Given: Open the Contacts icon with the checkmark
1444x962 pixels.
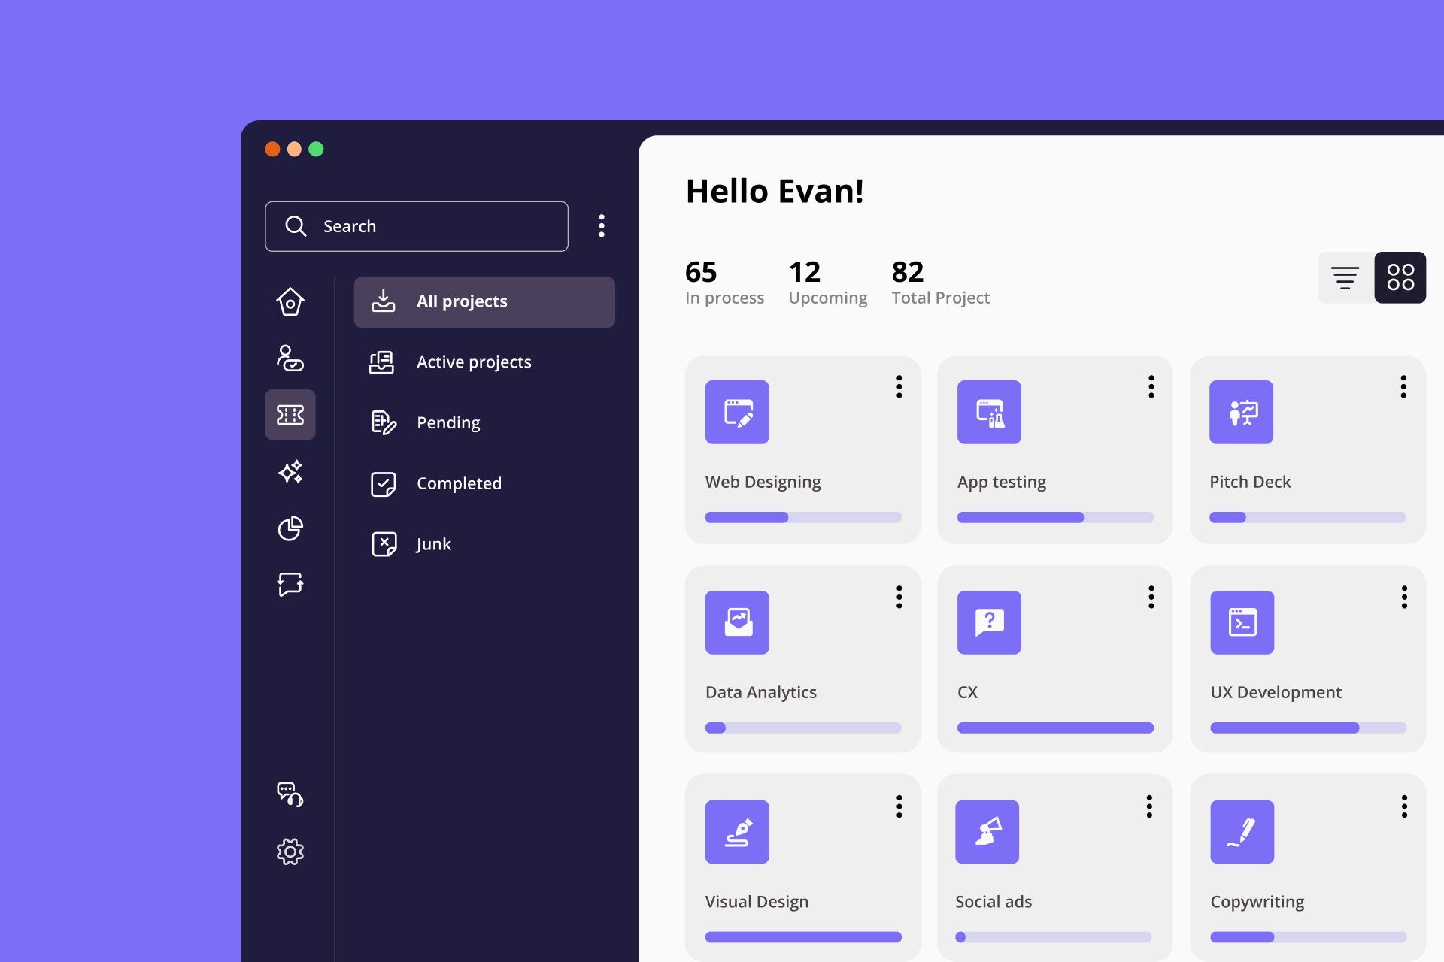Looking at the screenshot, I should click(290, 359).
